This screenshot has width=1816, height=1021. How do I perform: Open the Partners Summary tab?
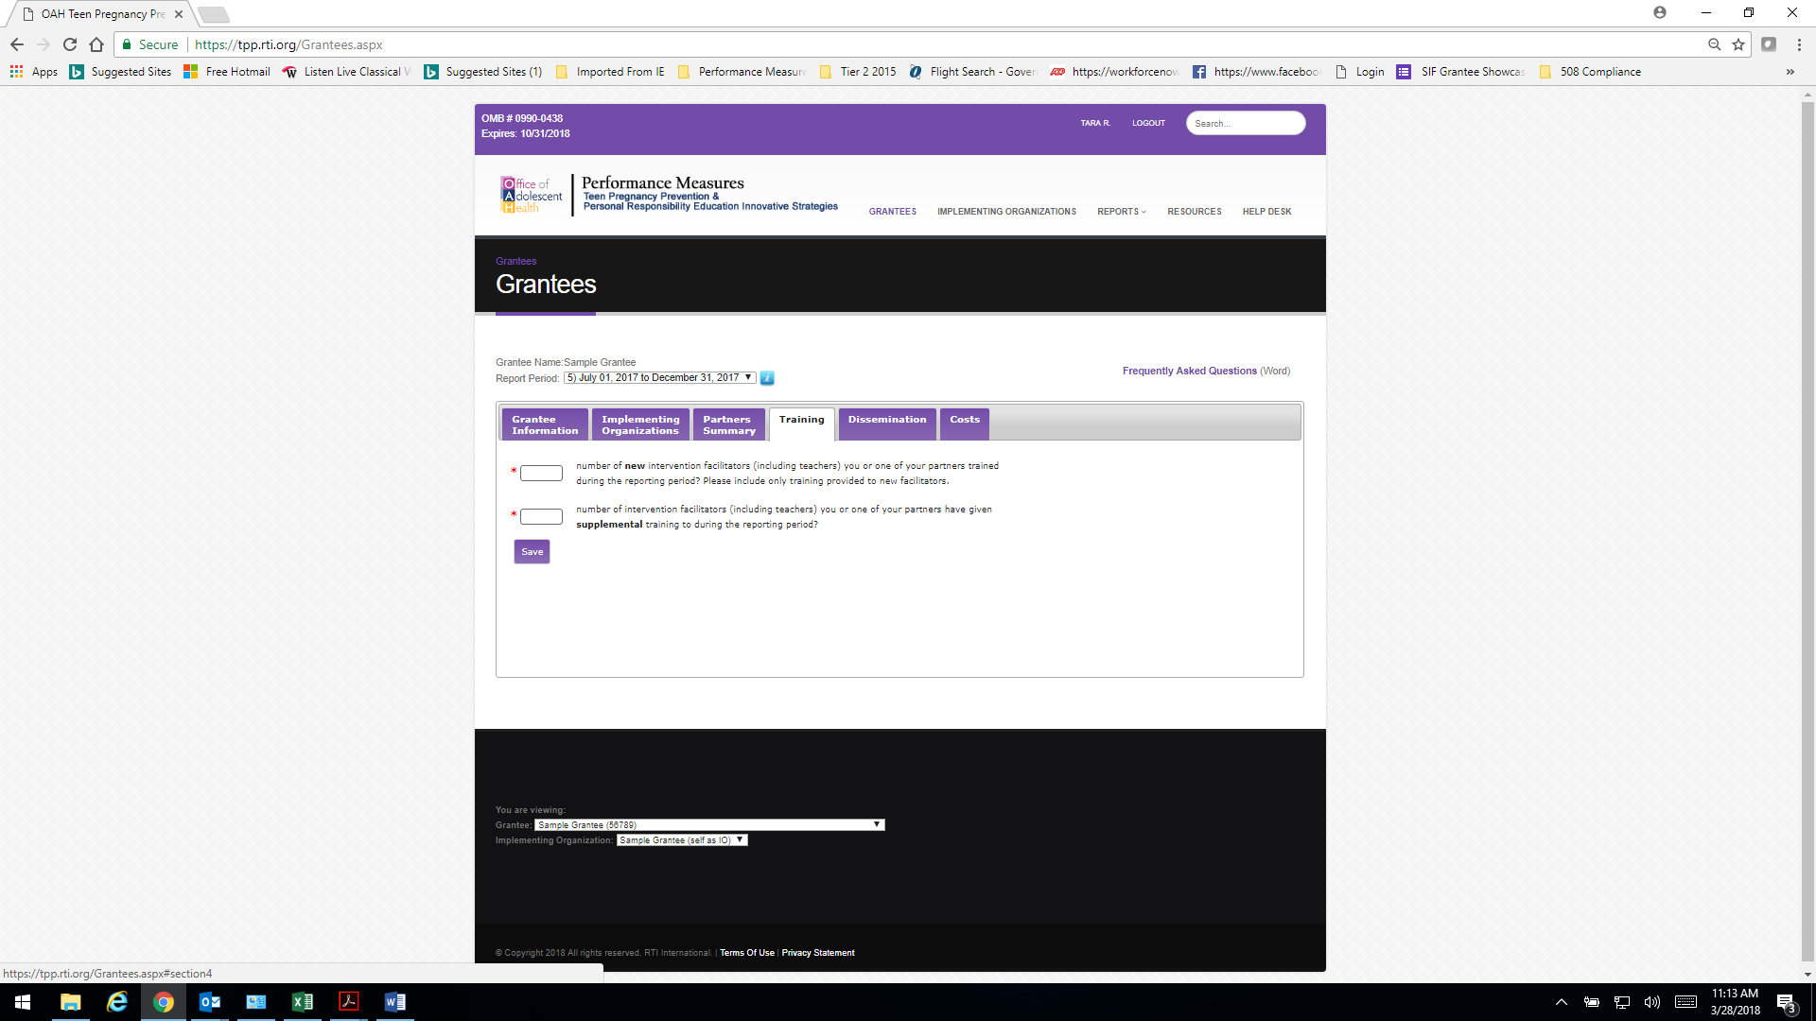pyautogui.click(x=728, y=424)
